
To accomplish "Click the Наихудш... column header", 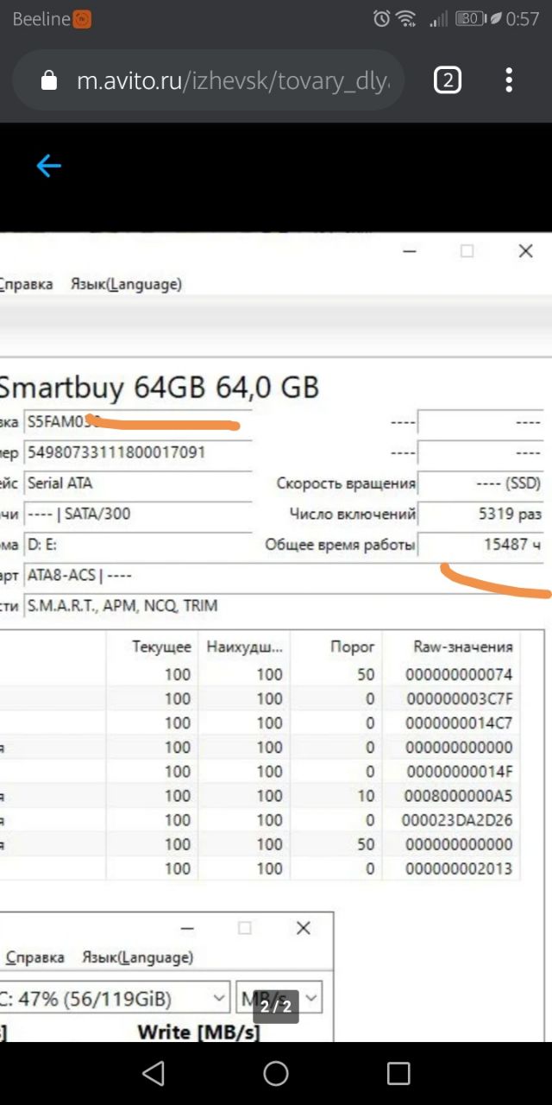I will tap(244, 646).
